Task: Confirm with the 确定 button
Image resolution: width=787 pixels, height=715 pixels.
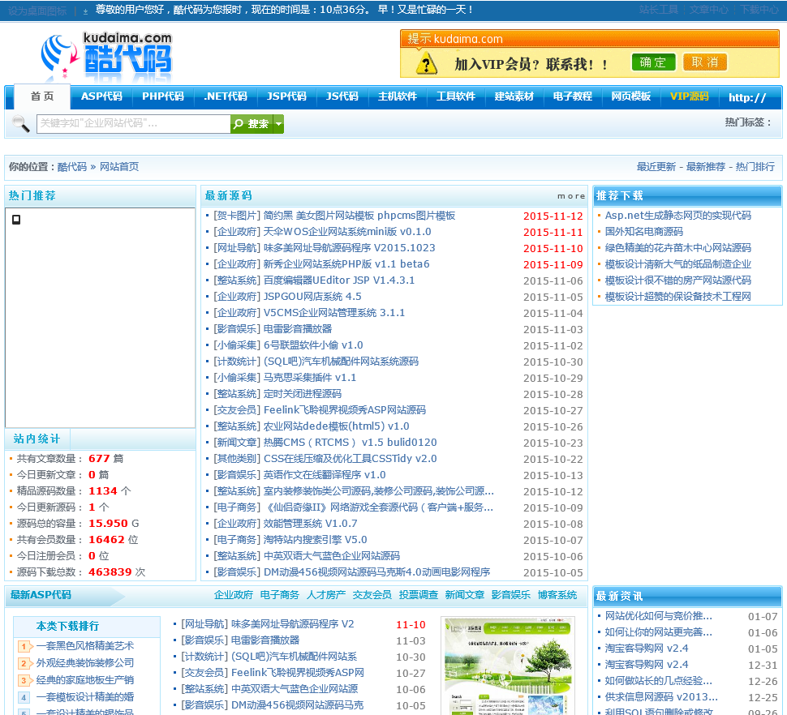Action: point(653,62)
